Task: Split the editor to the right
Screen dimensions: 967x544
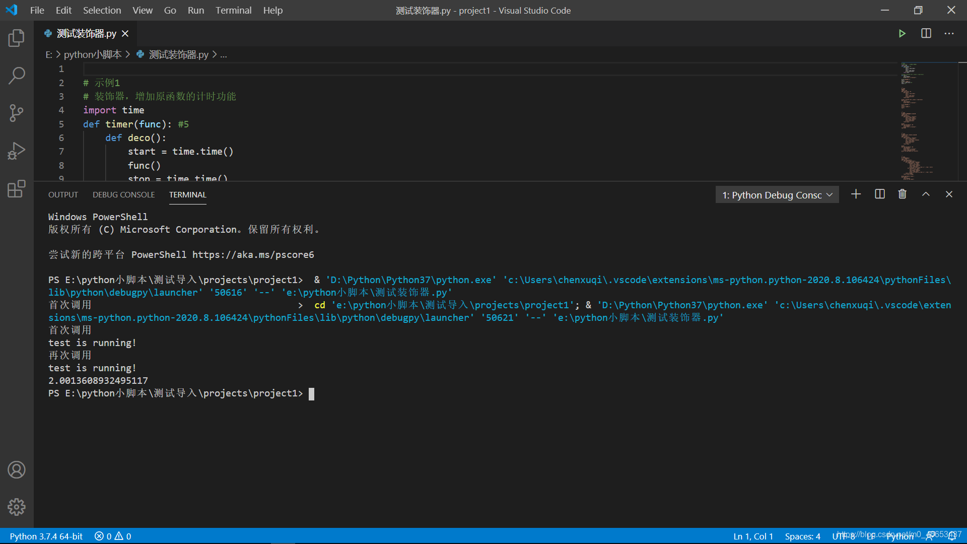Action: click(x=926, y=33)
